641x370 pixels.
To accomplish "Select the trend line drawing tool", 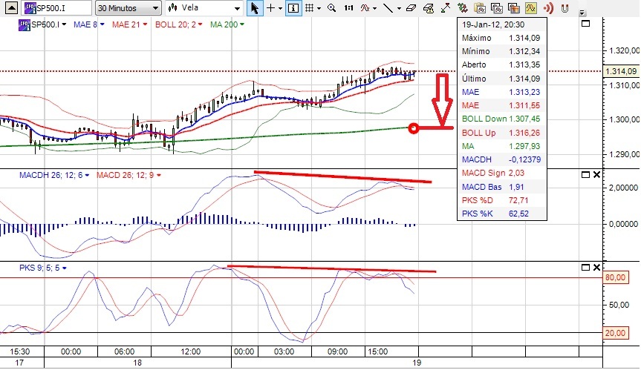I will point(388,7).
